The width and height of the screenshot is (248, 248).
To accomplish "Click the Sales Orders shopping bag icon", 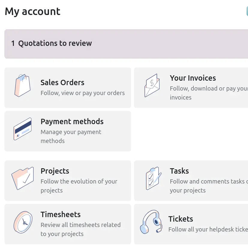I will click(x=22, y=85).
